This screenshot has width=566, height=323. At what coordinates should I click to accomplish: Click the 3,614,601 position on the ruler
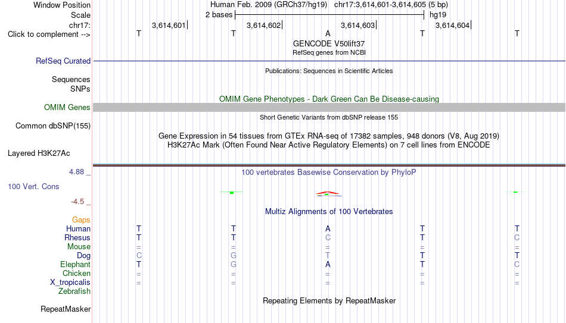[169, 25]
